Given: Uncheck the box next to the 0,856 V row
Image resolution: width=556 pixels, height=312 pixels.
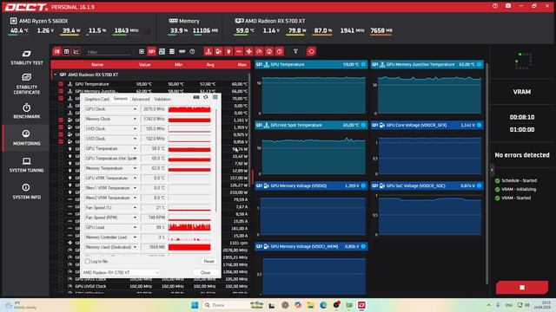Looking at the screenshot, I should click(61, 142).
